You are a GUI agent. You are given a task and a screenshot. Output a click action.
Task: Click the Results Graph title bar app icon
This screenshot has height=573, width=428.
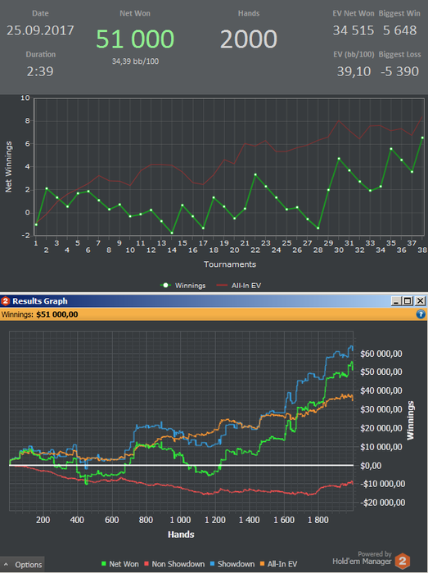[x=5, y=301]
